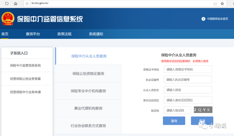
Task: Open the 政策法规 navigation tab
Action: pos(64,34)
